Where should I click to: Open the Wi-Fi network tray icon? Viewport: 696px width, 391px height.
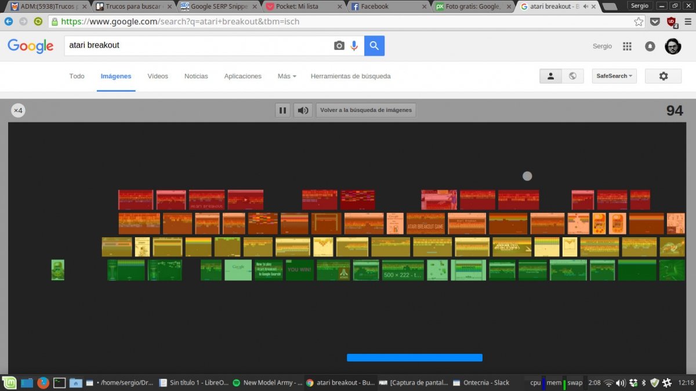608,383
